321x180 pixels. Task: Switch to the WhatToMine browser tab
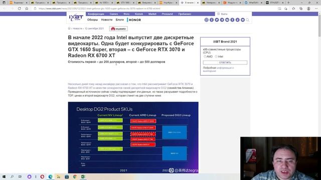pyautogui.click(x=253, y=2)
